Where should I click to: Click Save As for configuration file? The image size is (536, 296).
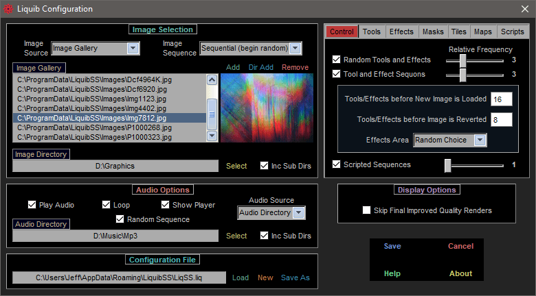click(x=295, y=277)
